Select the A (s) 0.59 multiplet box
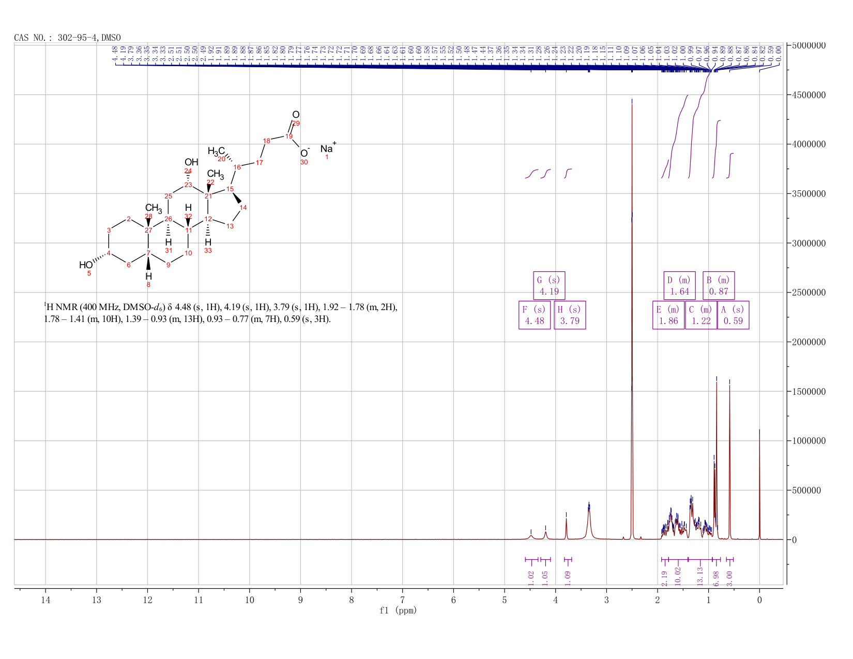 [734, 315]
